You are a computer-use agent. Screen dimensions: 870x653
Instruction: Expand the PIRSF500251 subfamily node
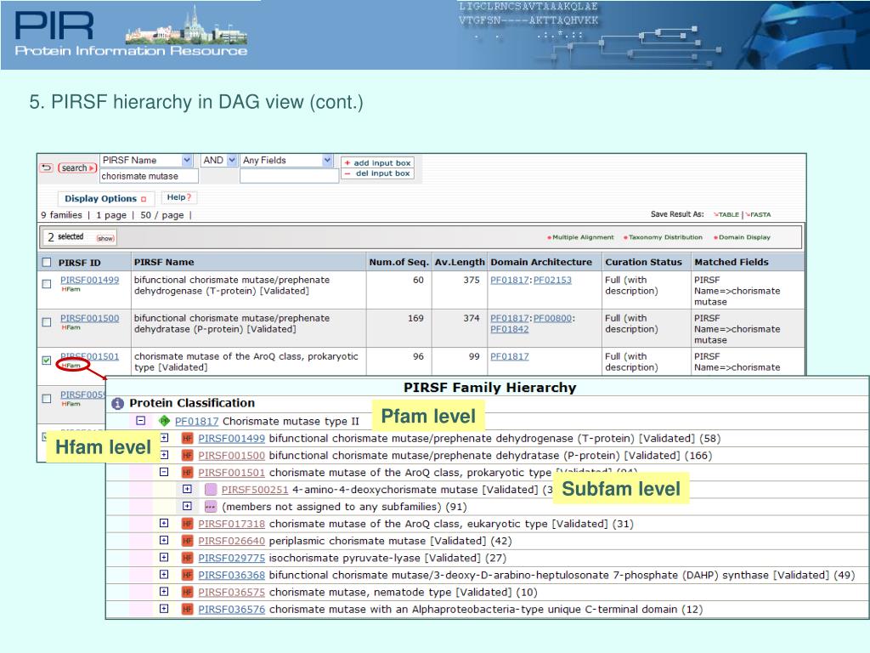(x=188, y=489)
